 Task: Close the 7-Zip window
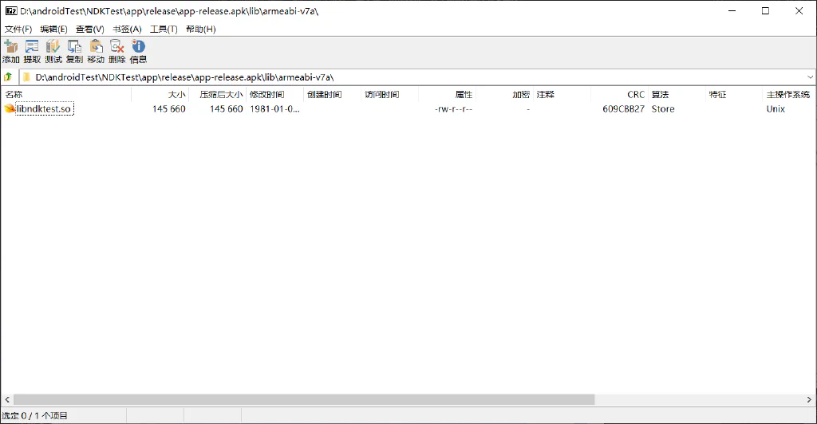tap(799, 11)
